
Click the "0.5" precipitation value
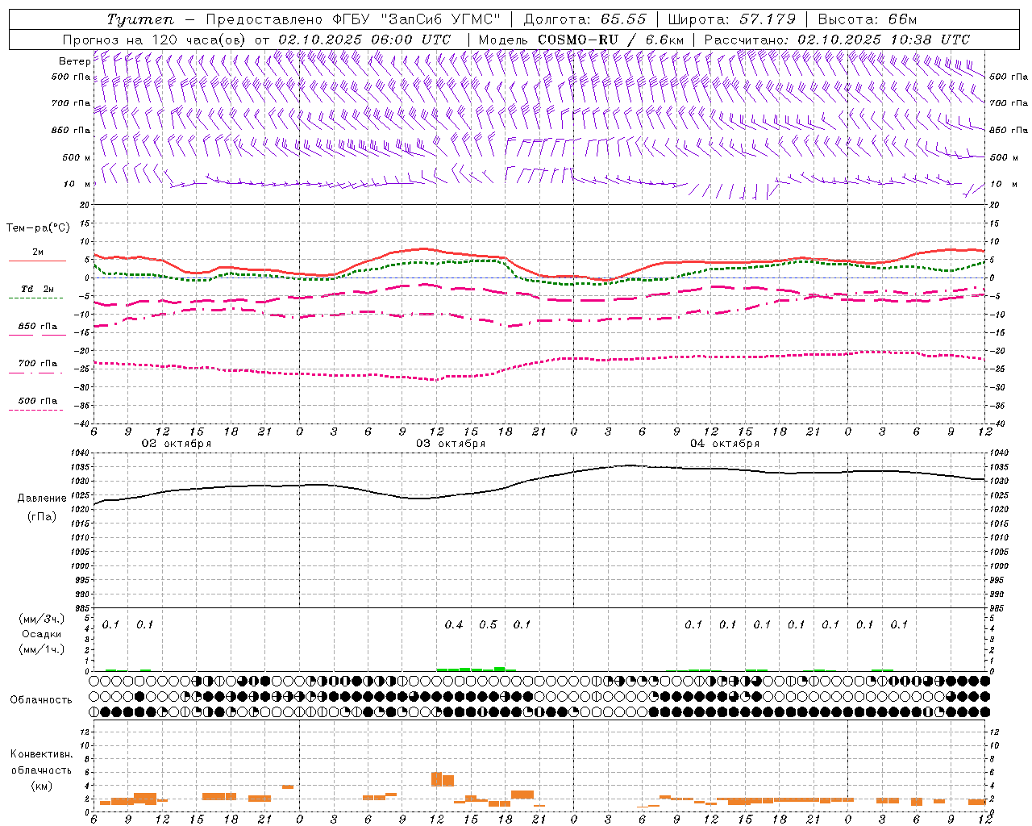[x=488, y=624]
